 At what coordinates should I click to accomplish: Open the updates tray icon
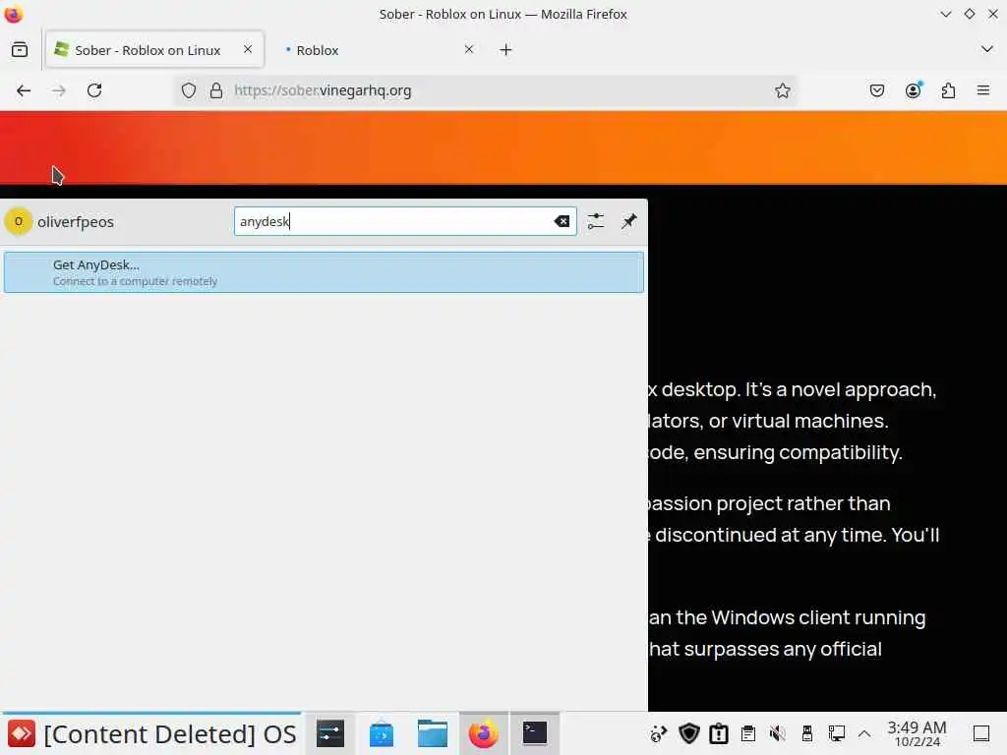coord(658,733)
